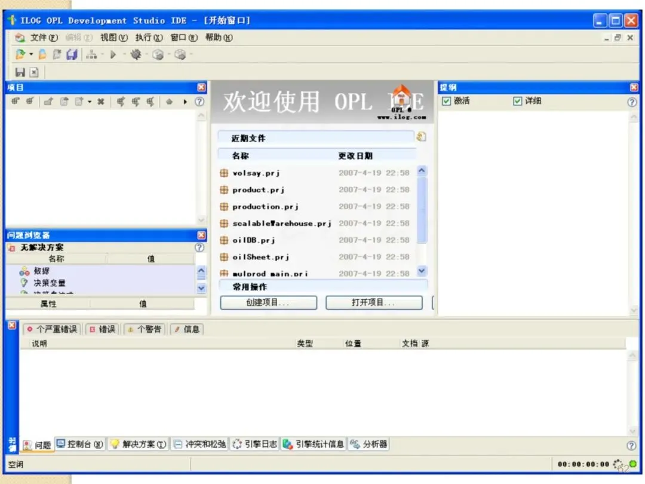Switch to the 引擎日志 tab
Screen dimensions: 645x484
255,444
